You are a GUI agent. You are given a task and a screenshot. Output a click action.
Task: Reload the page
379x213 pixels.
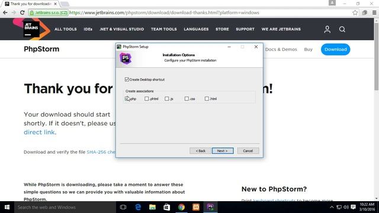[23, 12]
